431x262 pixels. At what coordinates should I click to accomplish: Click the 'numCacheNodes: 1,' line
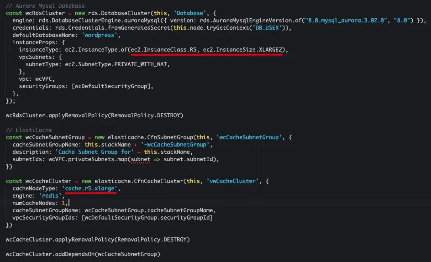point(40,203)
